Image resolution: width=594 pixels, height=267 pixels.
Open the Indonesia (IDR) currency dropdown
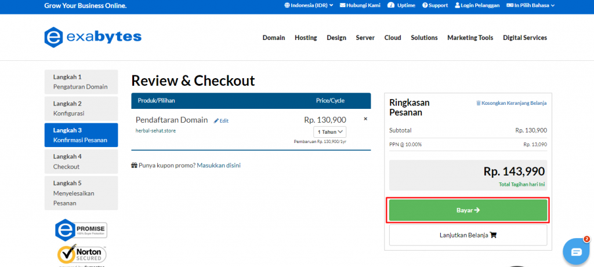(x=309, y=5)
